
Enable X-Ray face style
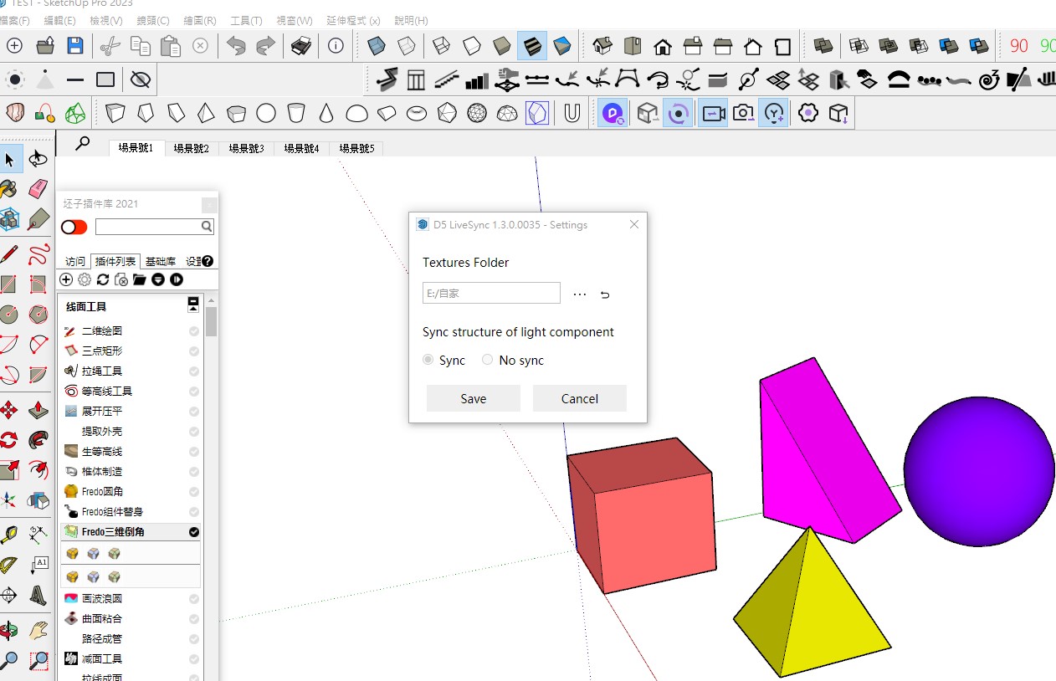(377, 46)
